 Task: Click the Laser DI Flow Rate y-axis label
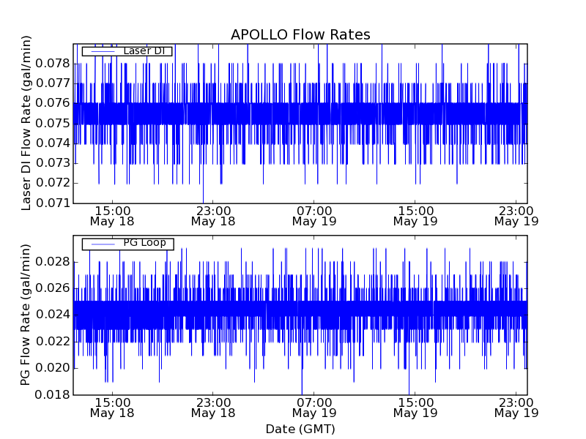coord(26,123)
